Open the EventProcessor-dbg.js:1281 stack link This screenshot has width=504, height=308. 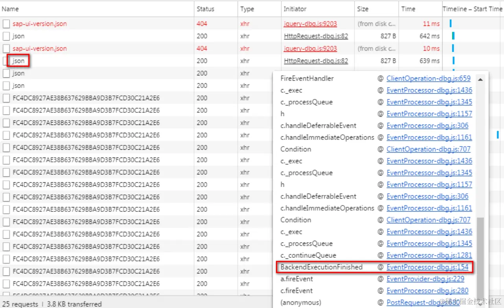click(429, 255)
